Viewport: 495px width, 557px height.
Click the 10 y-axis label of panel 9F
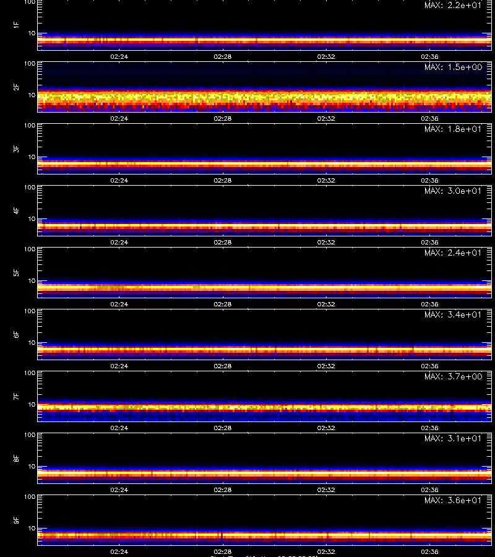pyautogui.click(x=32, y=529)
